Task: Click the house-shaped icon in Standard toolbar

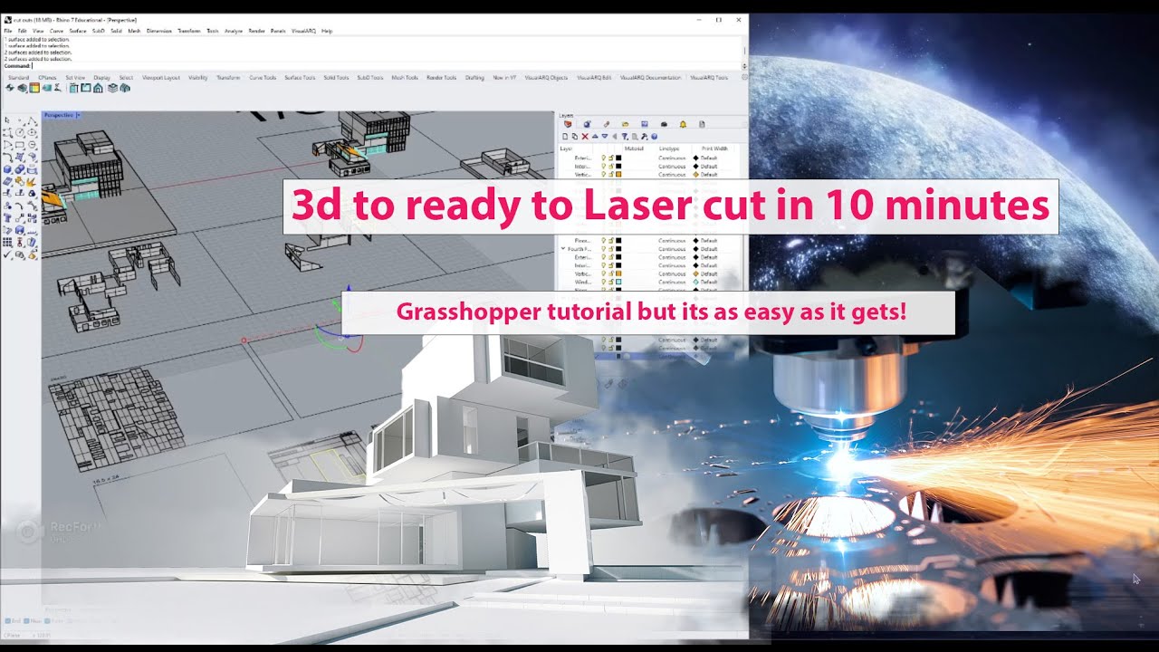Action: click(98, 88)
